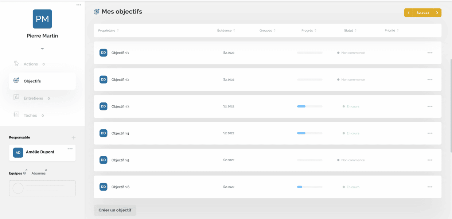The height and width of the screenshot is (219, 452).
Task: Click the DD owner avatar of Objectif n°3
Action: pos(104,106)
